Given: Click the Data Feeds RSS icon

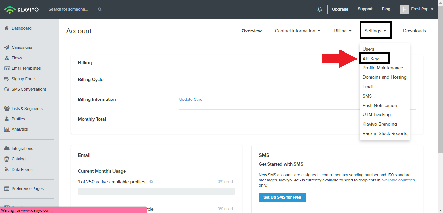Looking at the screenshot, I should pyautogui.click(x=7, y=170).
